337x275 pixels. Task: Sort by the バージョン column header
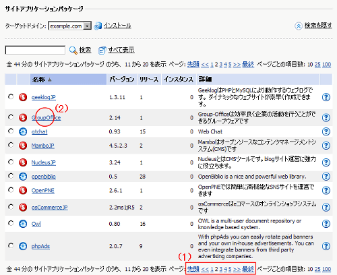(122, 80)
